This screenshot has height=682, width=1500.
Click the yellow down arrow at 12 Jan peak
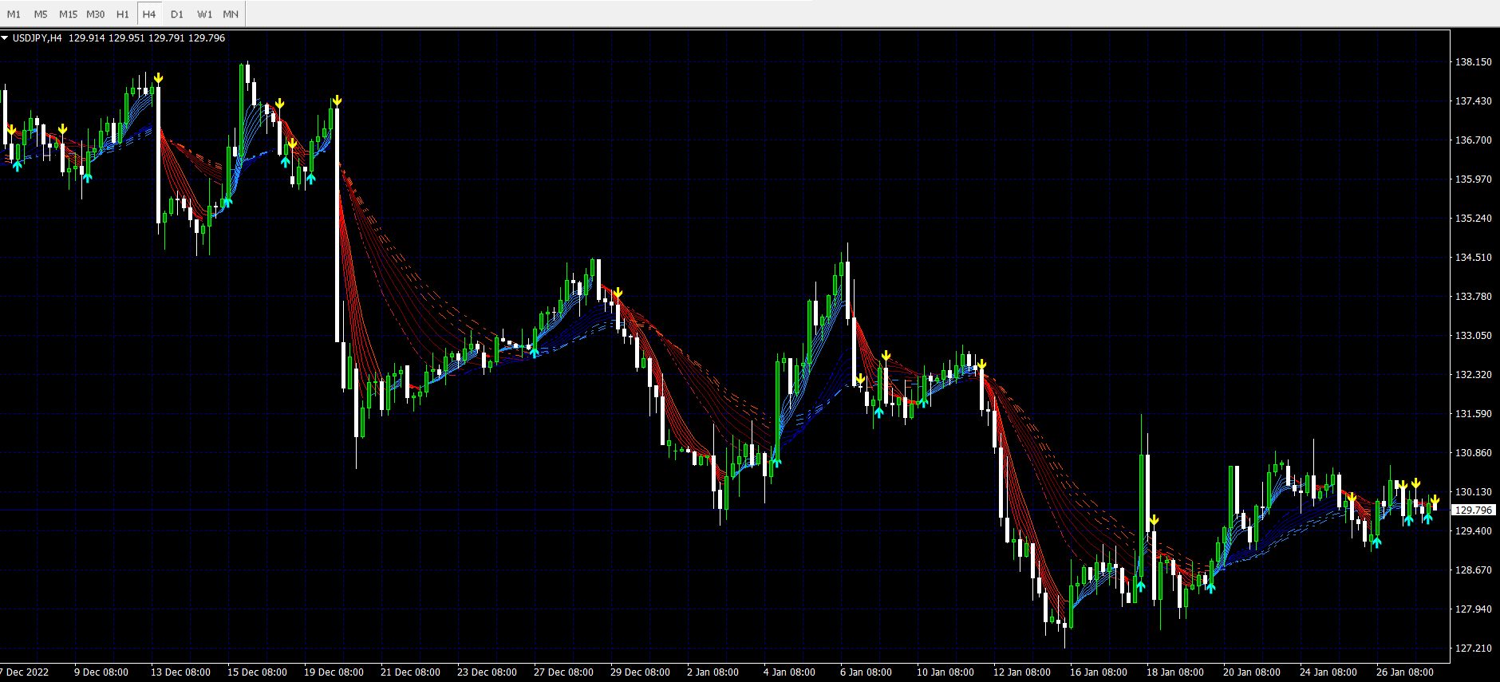coord(981,365)
